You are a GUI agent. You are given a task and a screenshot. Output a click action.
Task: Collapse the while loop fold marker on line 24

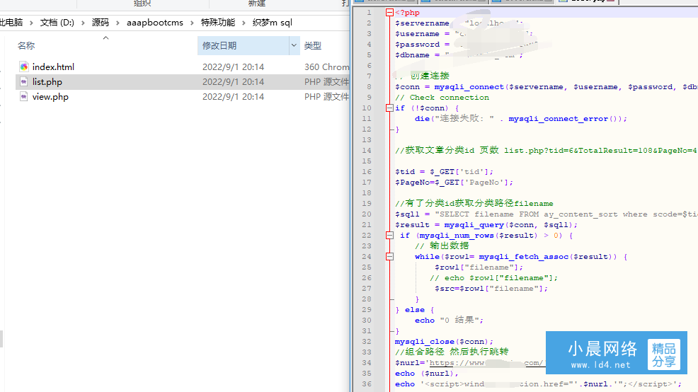[x=389, y=256]
